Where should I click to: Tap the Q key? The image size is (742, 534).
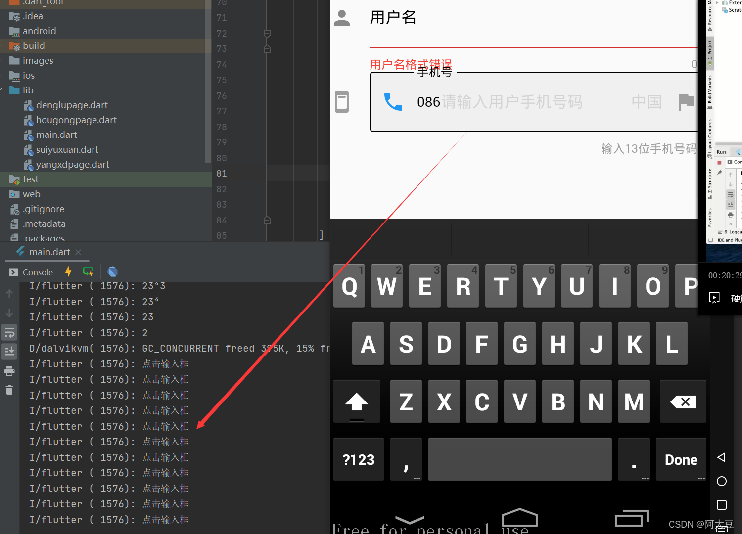point(349,286)
